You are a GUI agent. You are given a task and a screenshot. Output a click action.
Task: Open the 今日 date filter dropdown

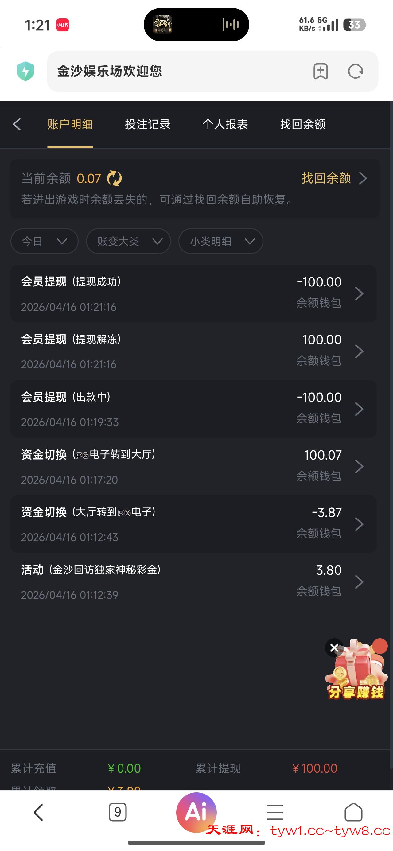pyautogui.click(x=44, y=241)
